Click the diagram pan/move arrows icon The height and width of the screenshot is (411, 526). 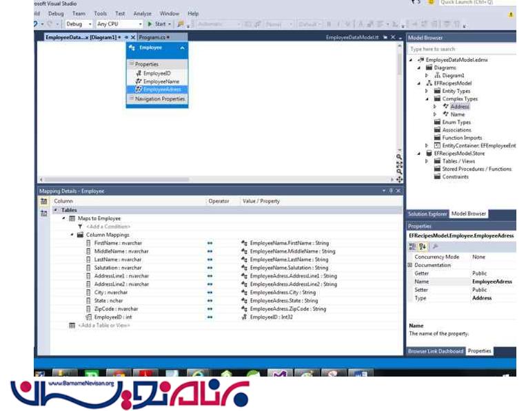point(399,180)
